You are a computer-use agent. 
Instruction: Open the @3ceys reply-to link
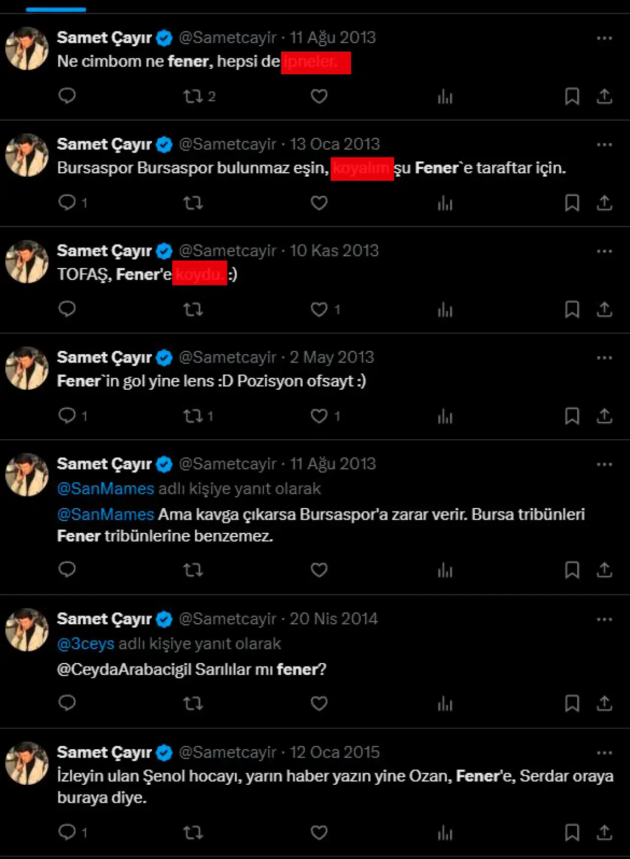coord(86,644)
